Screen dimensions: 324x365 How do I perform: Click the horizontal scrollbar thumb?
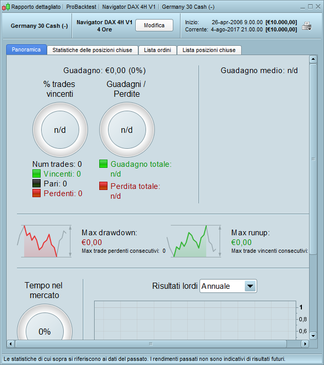[x=151, y=343]
